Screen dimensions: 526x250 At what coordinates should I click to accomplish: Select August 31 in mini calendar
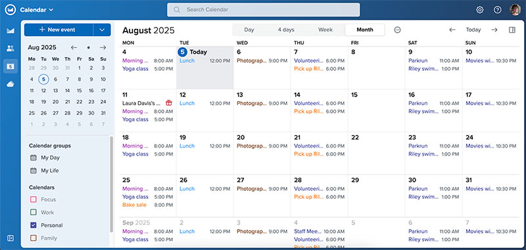pyautogui.click(x=103, y=113)
